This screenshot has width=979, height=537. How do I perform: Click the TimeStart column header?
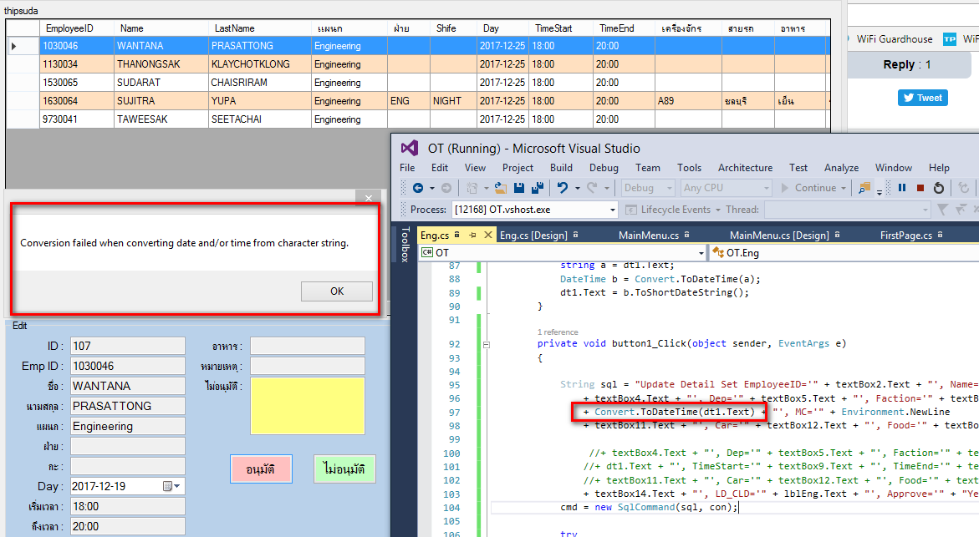pyautogui.click(x=561, y=28)
